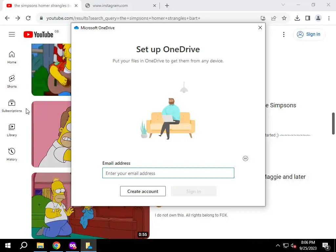Open Chrome tab search chevron
Viewport: 336px width, 252px height.
(283, 5)
